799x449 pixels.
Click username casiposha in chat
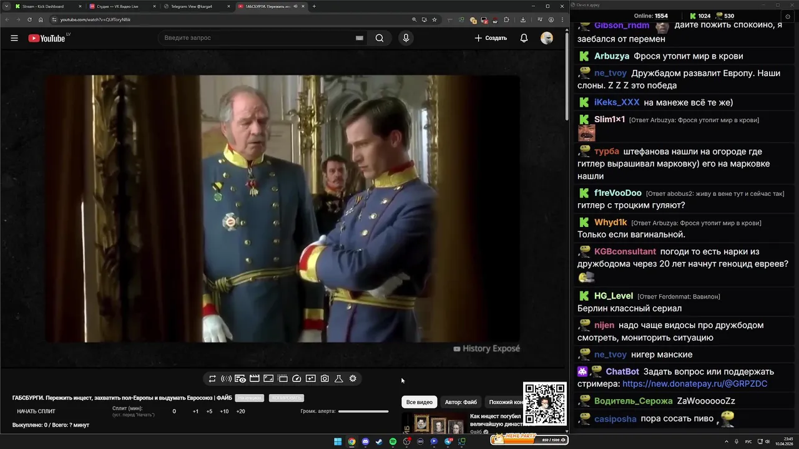(x=615, y=419)
